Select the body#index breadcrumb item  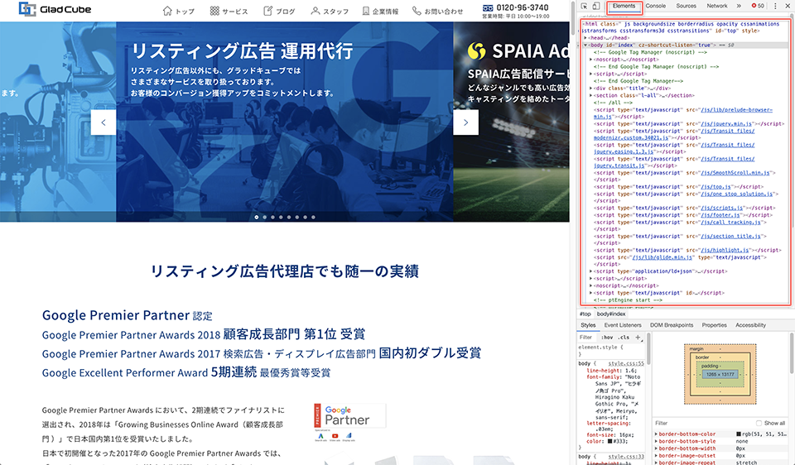(611, 314)
